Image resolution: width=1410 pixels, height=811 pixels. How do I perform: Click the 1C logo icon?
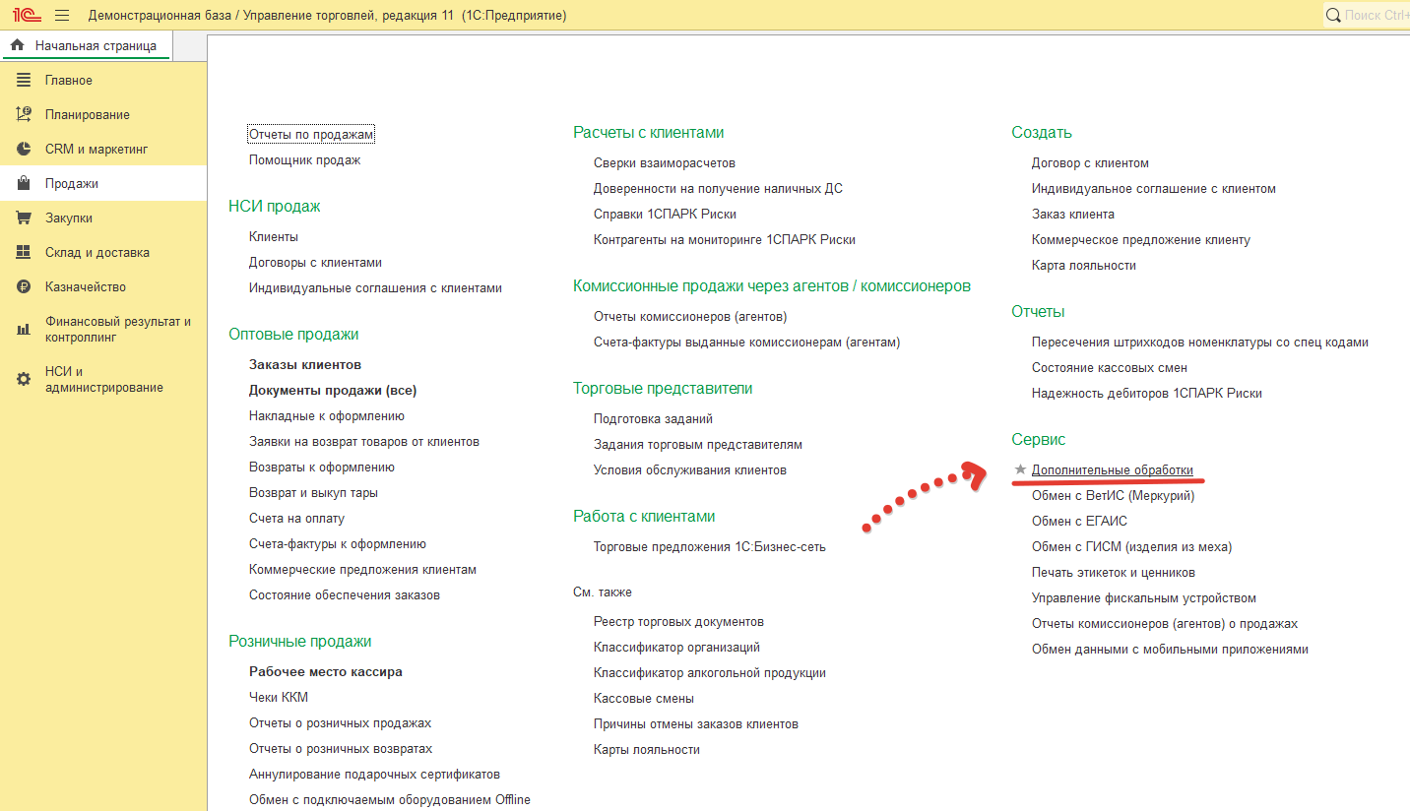[x=26, y=15]
